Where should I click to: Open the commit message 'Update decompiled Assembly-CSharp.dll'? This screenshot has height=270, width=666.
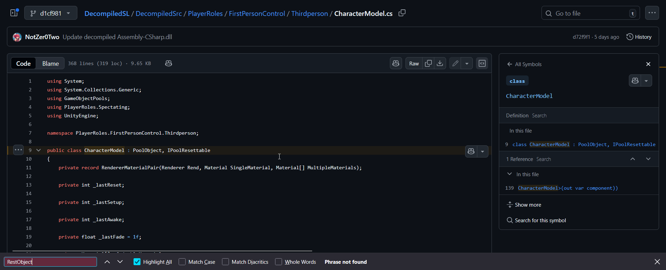pyautogui.click(x=117, y=37)
